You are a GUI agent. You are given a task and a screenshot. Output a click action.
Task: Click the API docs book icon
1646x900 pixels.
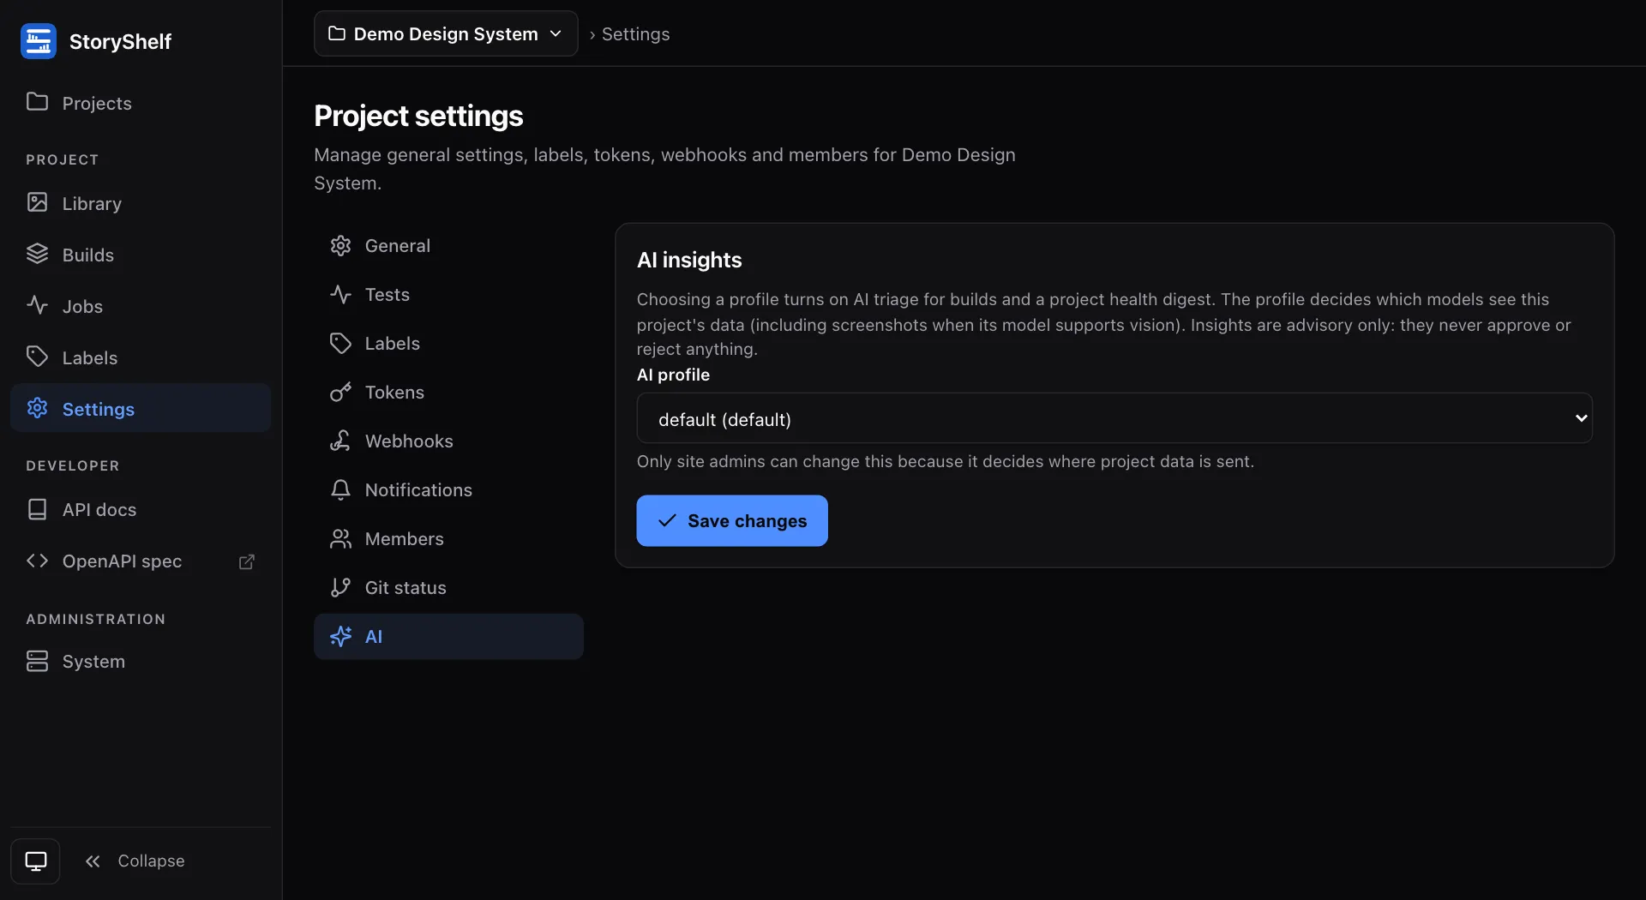point(37,509)
